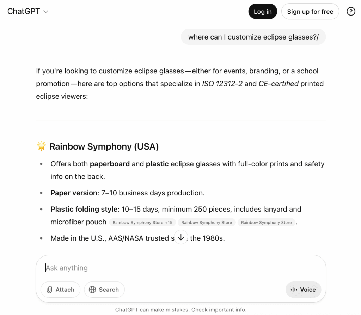Collapse the model picker by clicking ChatGPT header

(24, 11)
